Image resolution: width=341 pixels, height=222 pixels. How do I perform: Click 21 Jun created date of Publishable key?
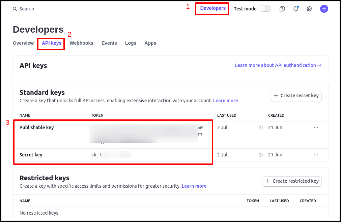pyautogui.click(x=275, y=127)
